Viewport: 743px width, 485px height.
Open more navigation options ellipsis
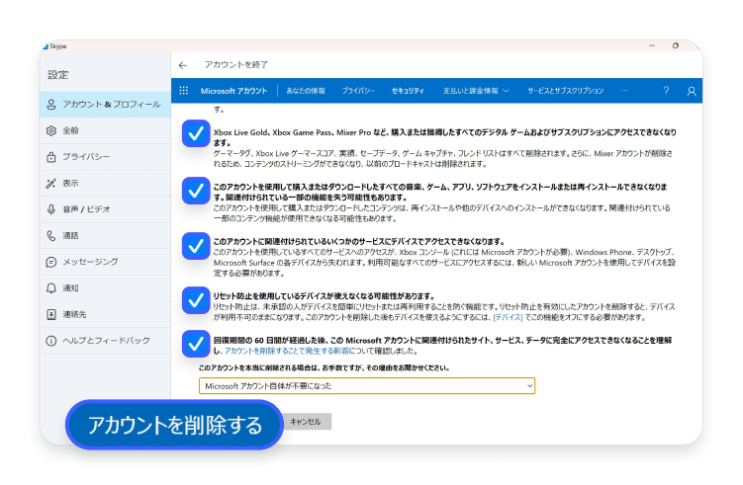624,90
